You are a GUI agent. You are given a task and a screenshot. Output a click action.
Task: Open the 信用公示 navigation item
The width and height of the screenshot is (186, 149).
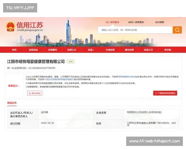point(72,50)
